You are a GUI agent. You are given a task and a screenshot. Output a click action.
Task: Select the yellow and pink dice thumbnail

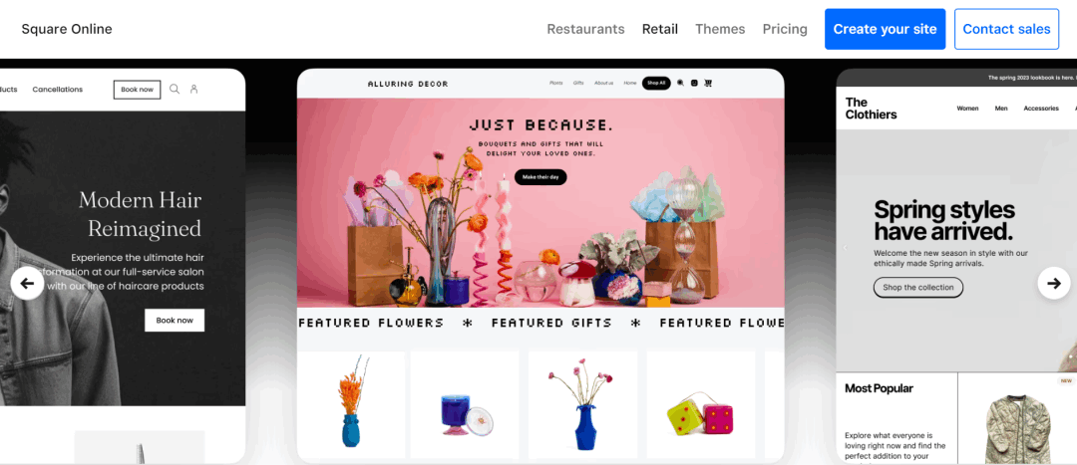pos(701,404)
